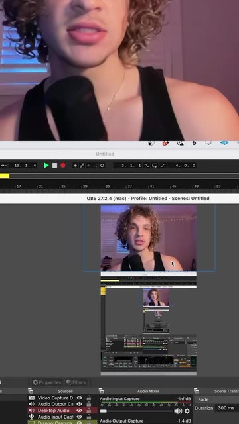The image size is (239, 424).
Task: Open Audio Input Capture settings gear
Action: point(187,411)
